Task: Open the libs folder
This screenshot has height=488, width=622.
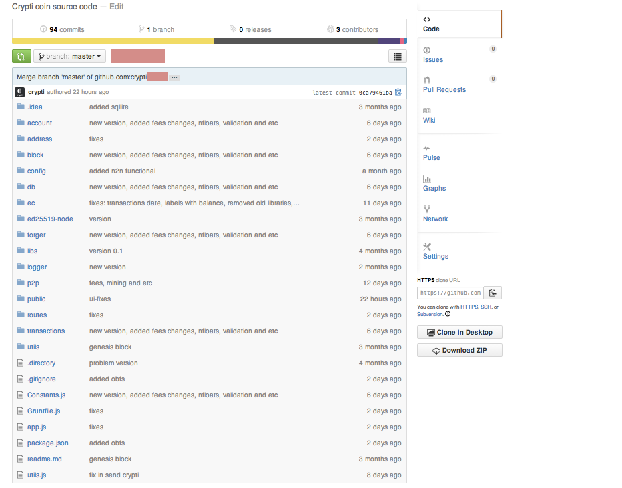Action: (x=32, y=251)
